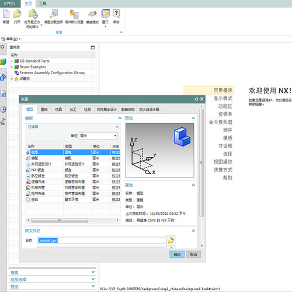Click the 取消 cancel button
Image resolution: width=292 pixels, height=292 pixels.
coord(193,255)
